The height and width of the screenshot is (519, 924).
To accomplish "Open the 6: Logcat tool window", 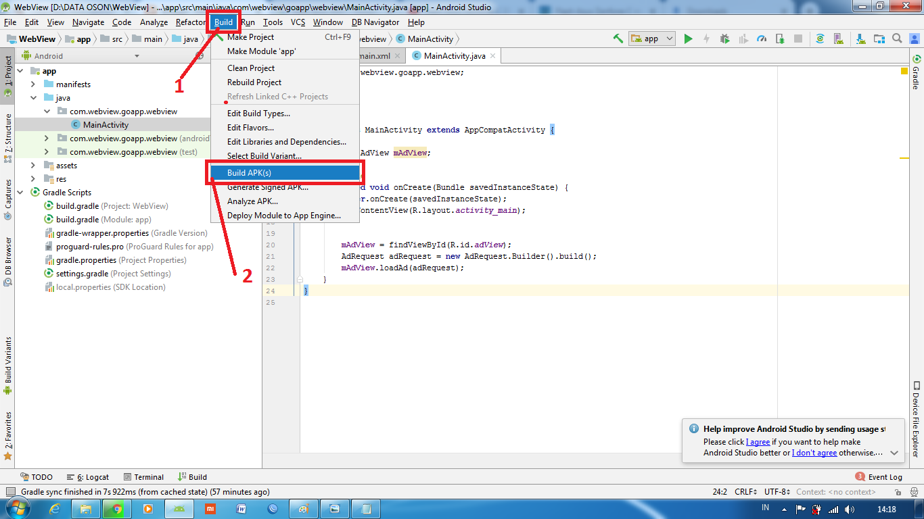I will click(87, 477).
